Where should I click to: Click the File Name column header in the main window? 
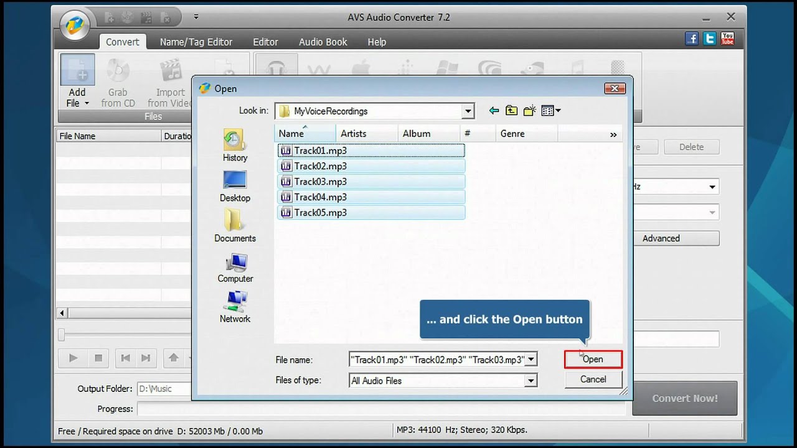pyautogui.click(x=108, y=136)
